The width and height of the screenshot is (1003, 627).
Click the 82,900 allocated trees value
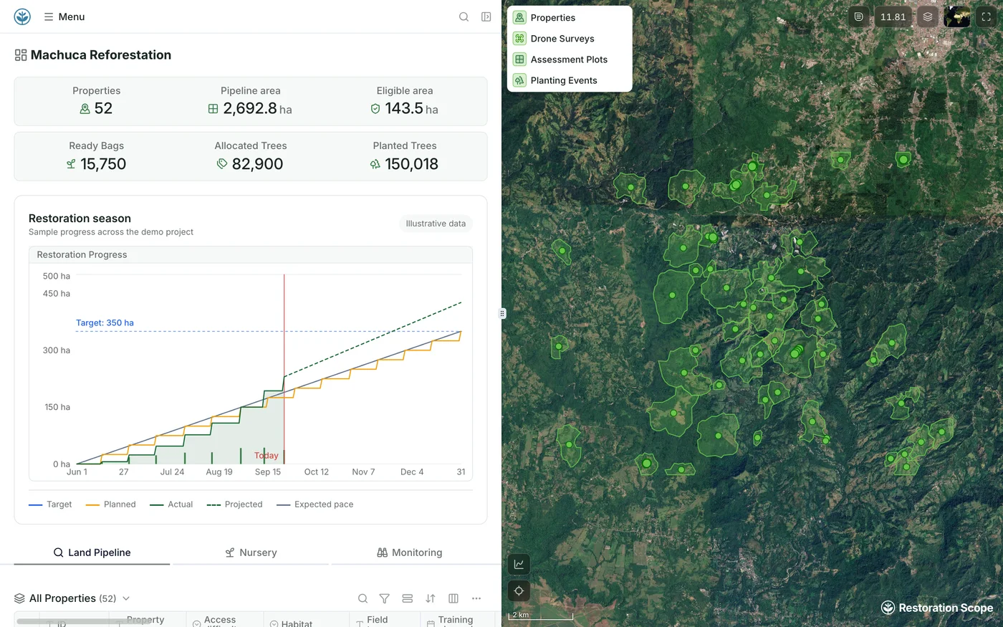tap(257, 164)
